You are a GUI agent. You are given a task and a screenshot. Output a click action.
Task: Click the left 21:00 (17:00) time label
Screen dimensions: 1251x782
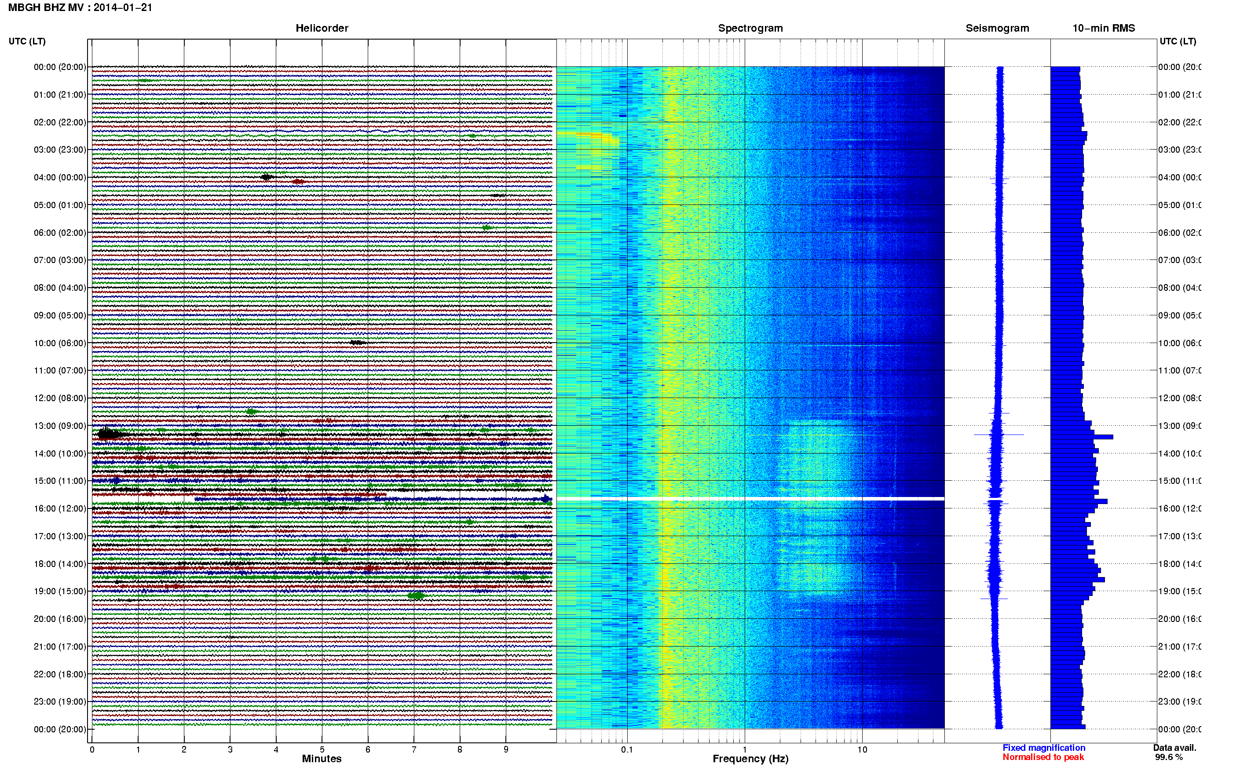pyautogui.click(x=60, y=647)
